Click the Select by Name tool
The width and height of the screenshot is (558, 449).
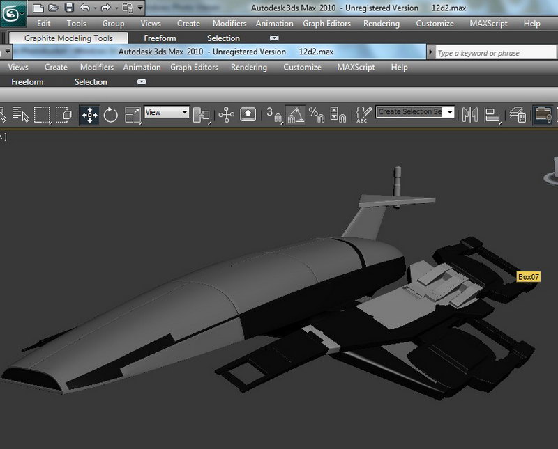(21, 115)
